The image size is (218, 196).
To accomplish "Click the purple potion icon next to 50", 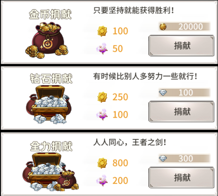I will [102, 49].
